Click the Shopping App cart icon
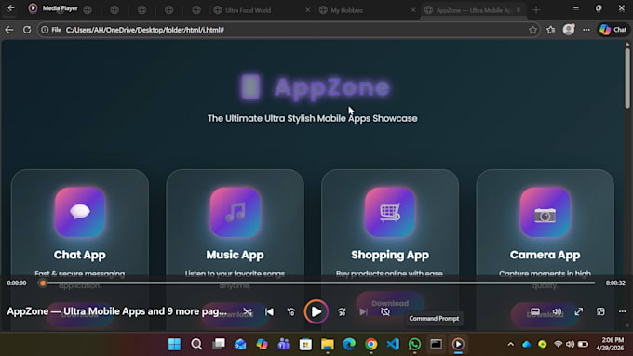633x356 pixels. tap(390, 212)
